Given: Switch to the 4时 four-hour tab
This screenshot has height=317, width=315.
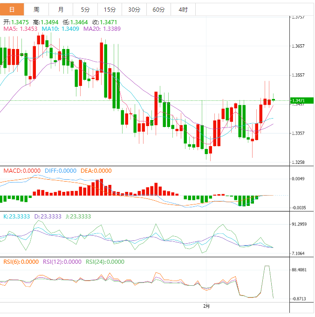Looking at the screenshot, I should tap(183, 9).
